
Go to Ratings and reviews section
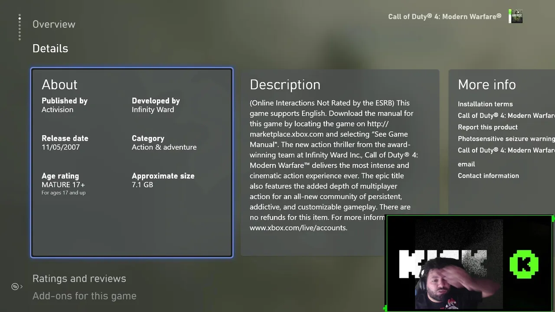(x=79, y=279)
